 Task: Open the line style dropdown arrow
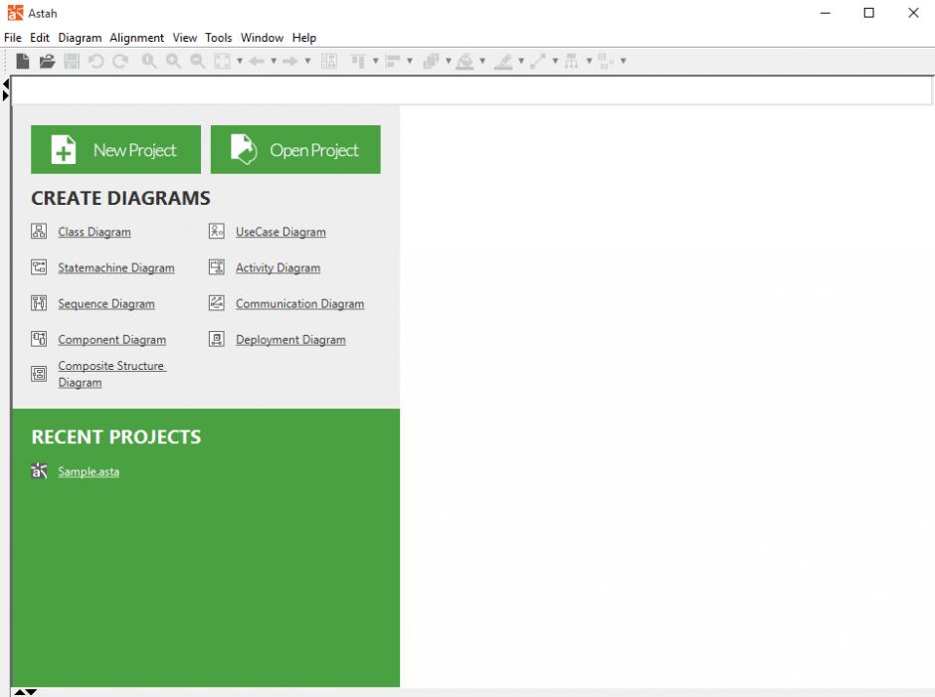tap(555, 61)
